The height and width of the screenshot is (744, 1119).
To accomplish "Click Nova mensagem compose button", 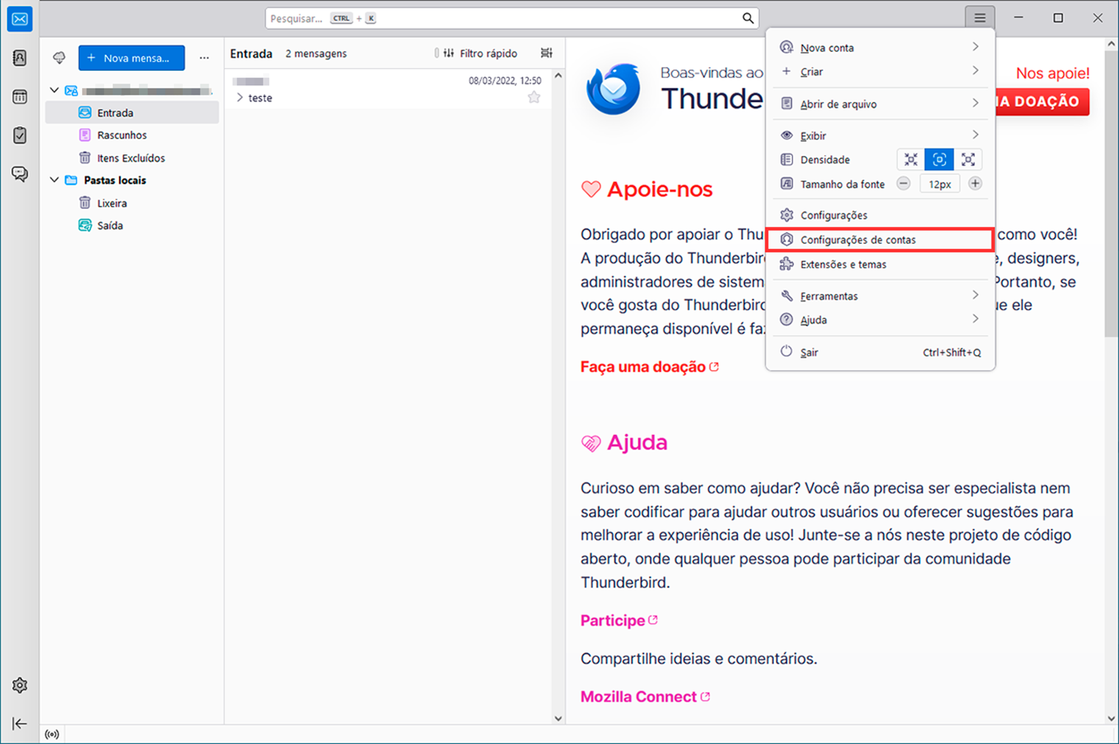I will tap(131, 58).
